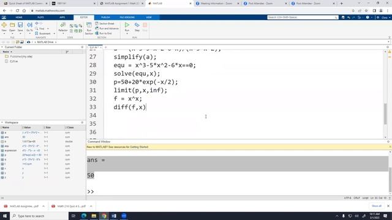The image size is (392, 220).
Task: Expand Go To dropdown arrow
Action: [x=29, y=34]
